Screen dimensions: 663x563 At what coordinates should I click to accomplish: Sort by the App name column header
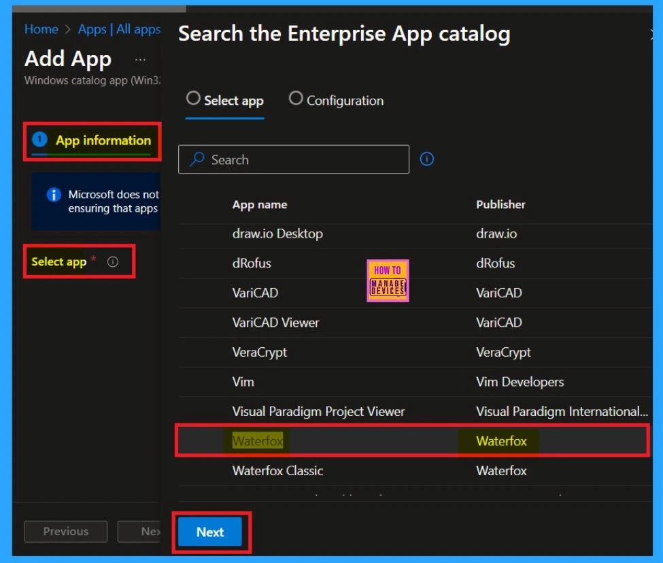(260, 205)
